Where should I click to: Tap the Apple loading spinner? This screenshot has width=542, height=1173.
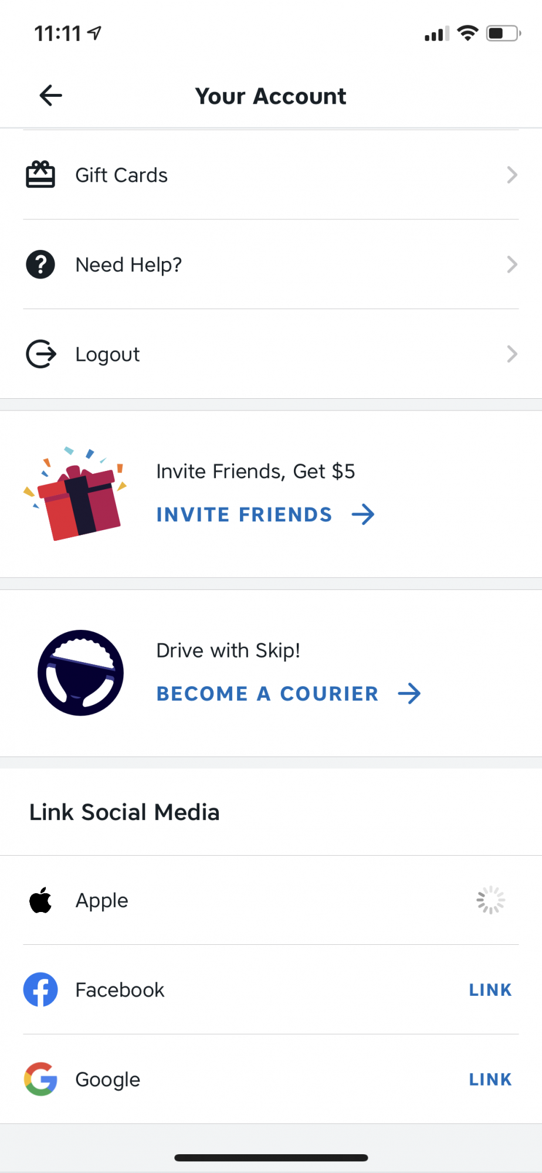490,900
